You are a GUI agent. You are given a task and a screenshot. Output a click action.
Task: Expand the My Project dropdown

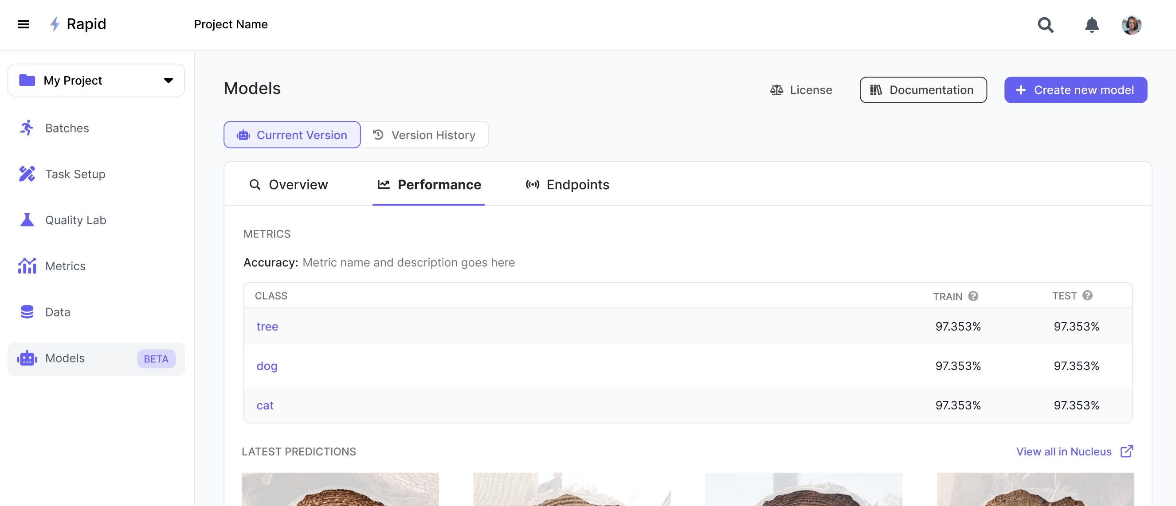(x=96, y=80)
